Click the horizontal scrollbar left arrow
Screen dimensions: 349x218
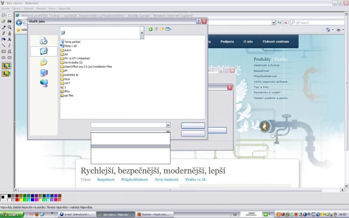[16, 190]
